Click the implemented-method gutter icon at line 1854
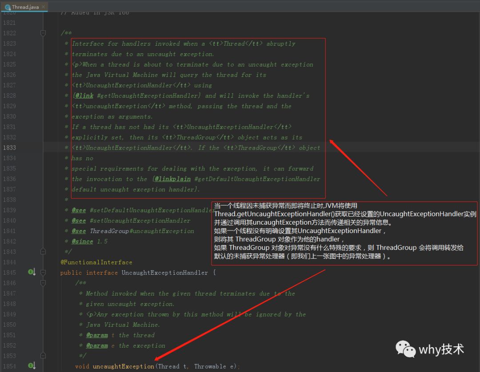 click(x=32, y=365)
